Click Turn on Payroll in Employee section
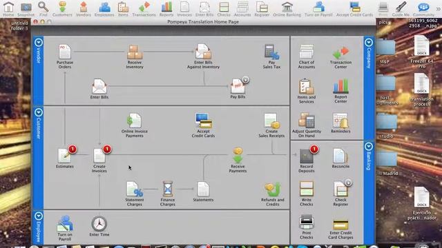This screenshot has width=442, height=248. 65,228
